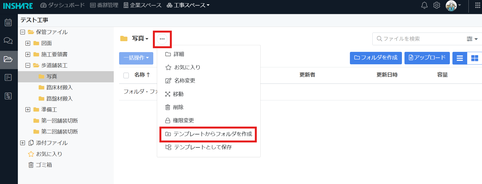Click the user avatar picture
Screen dimensions: 482x184
(451, 6)
